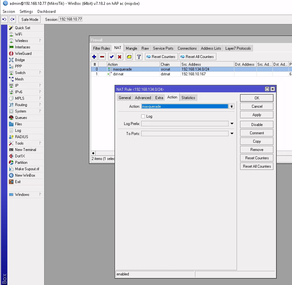Image resolution: width=292 pixels, height=285 pixels.
Task: Expand the Log Prefix field arrow
Action: coord(232,124)
